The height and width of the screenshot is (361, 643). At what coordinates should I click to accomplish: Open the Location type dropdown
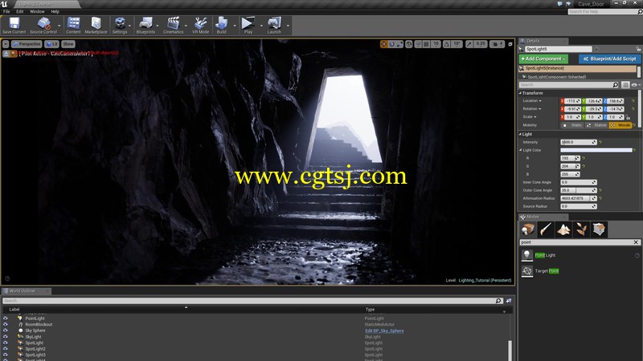point(532,101)
